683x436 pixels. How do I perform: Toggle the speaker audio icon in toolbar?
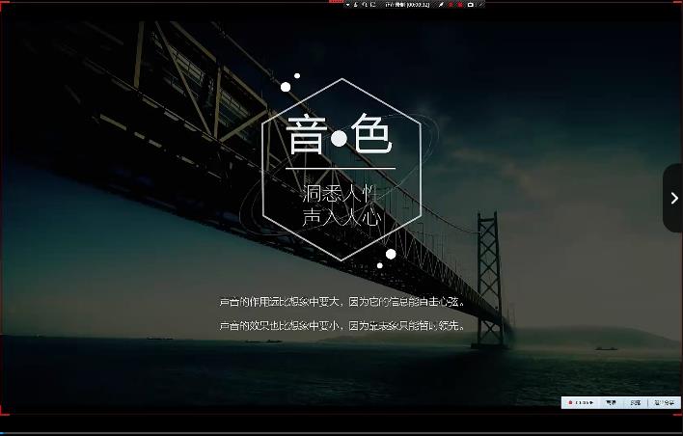[x=365, y=5]
